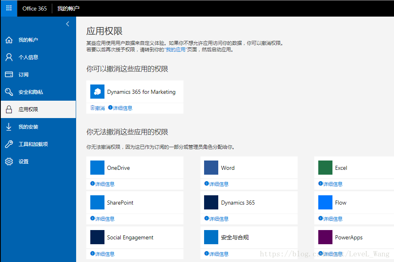The image size is (394, 262).
Task: Click heading 你可以撤消这些应用的权限
Action: click(x=127, y=69)
